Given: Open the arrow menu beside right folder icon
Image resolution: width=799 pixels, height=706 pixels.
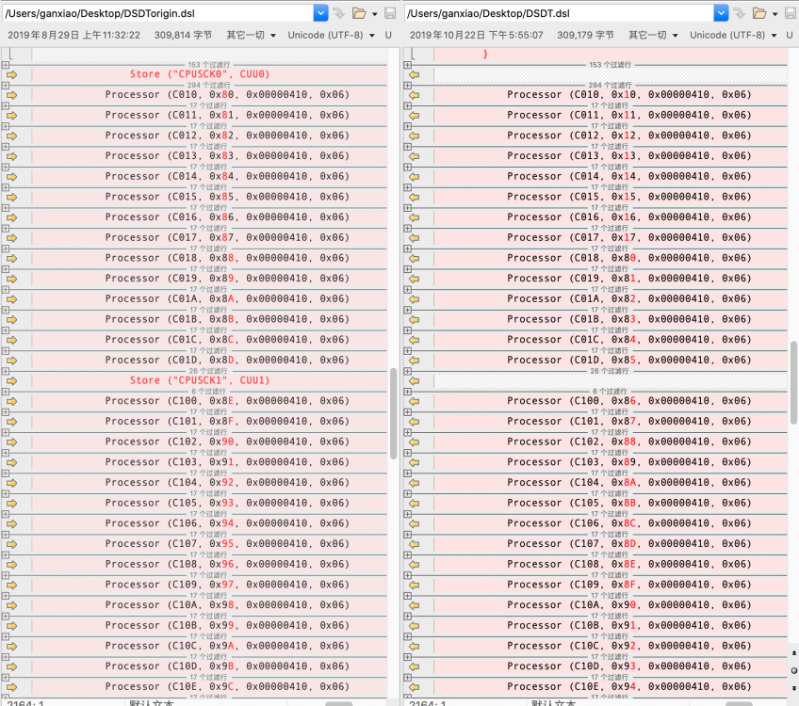Looking at the screenshot, I should (x=775, y=14).
